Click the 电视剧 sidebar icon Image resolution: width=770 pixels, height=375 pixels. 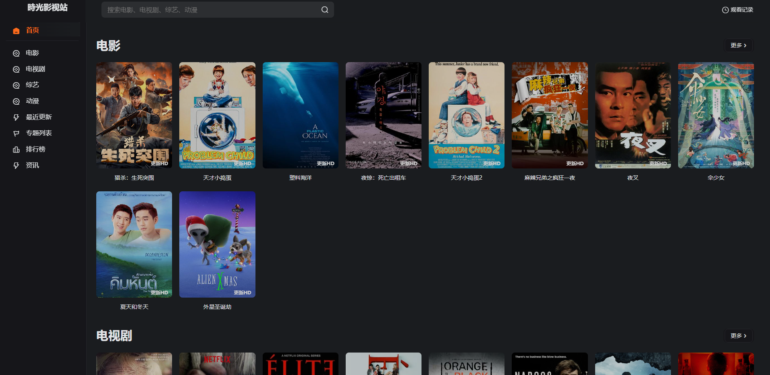pyautogui.click(x=16, y=69)
